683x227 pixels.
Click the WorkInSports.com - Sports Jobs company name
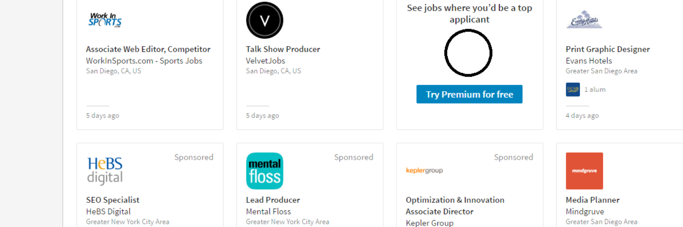coord(144,61)
